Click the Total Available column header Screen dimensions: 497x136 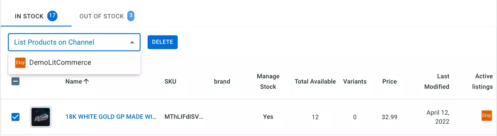click(315, 81)
